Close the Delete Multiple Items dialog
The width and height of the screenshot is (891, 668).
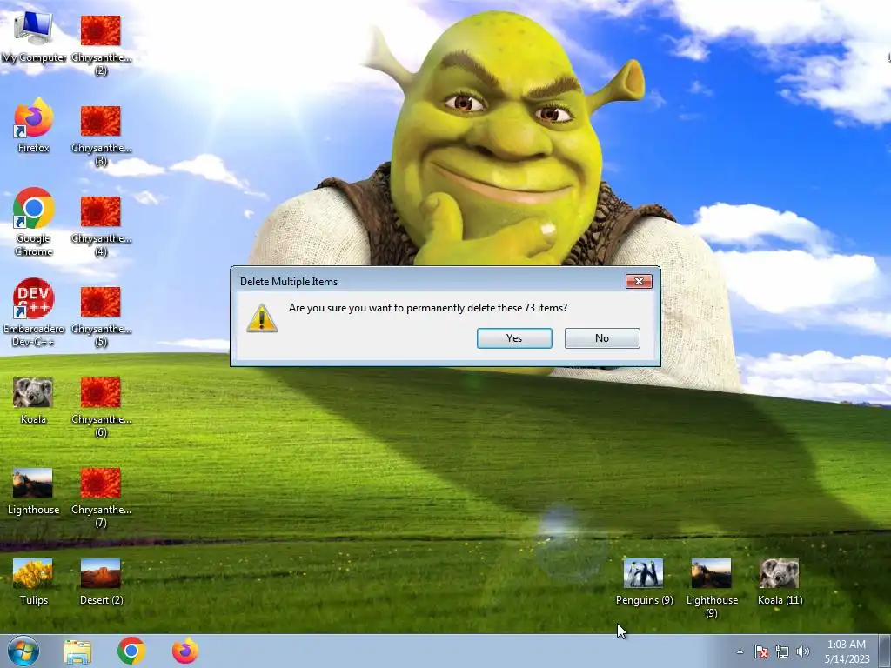639,281
